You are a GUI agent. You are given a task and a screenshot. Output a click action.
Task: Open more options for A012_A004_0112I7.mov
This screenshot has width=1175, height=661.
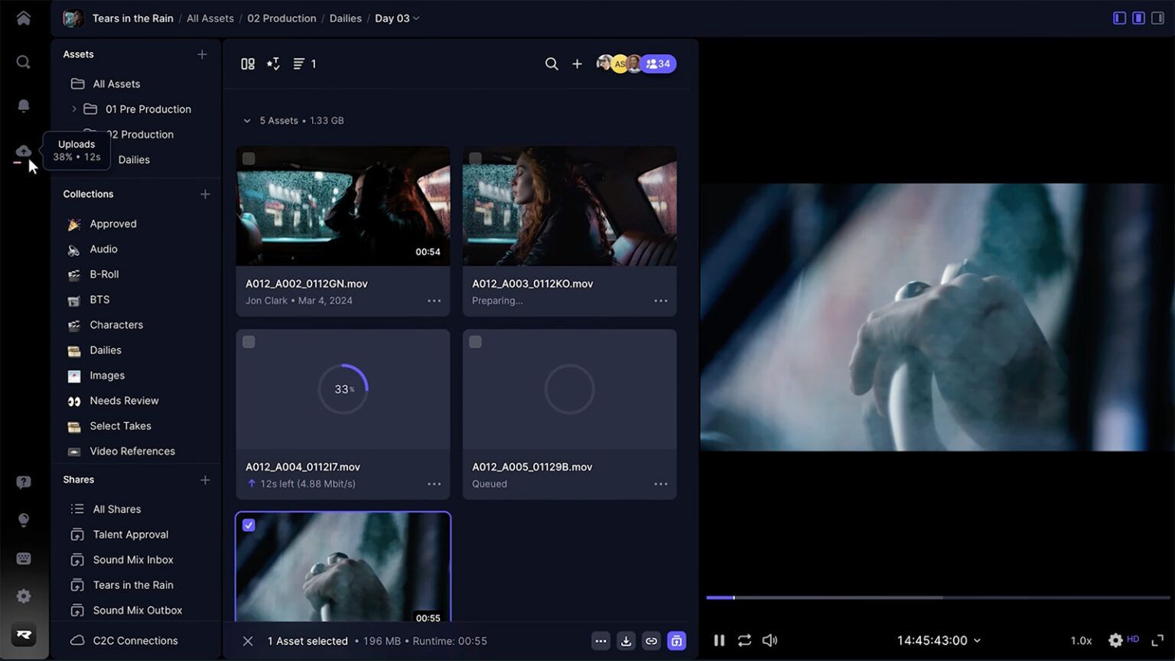[x=435, y=484]
